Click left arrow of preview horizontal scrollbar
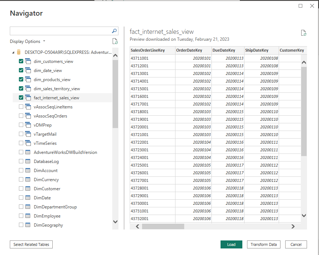 pos(138,227)
